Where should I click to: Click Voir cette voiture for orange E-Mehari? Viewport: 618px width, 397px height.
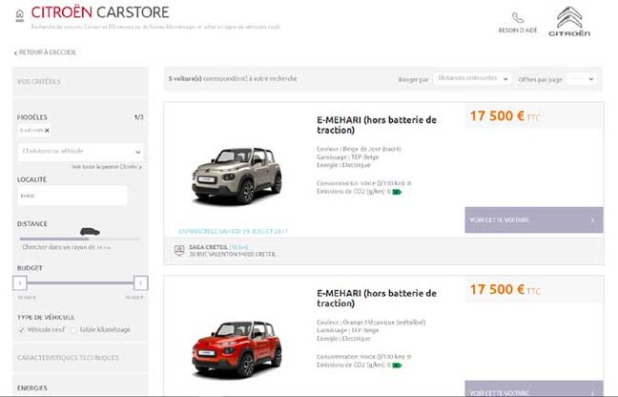click(534, 388)
